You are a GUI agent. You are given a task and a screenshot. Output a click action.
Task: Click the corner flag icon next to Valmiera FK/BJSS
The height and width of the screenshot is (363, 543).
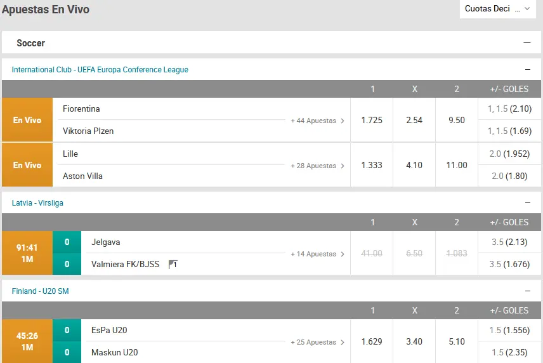(x=173, y=265)
